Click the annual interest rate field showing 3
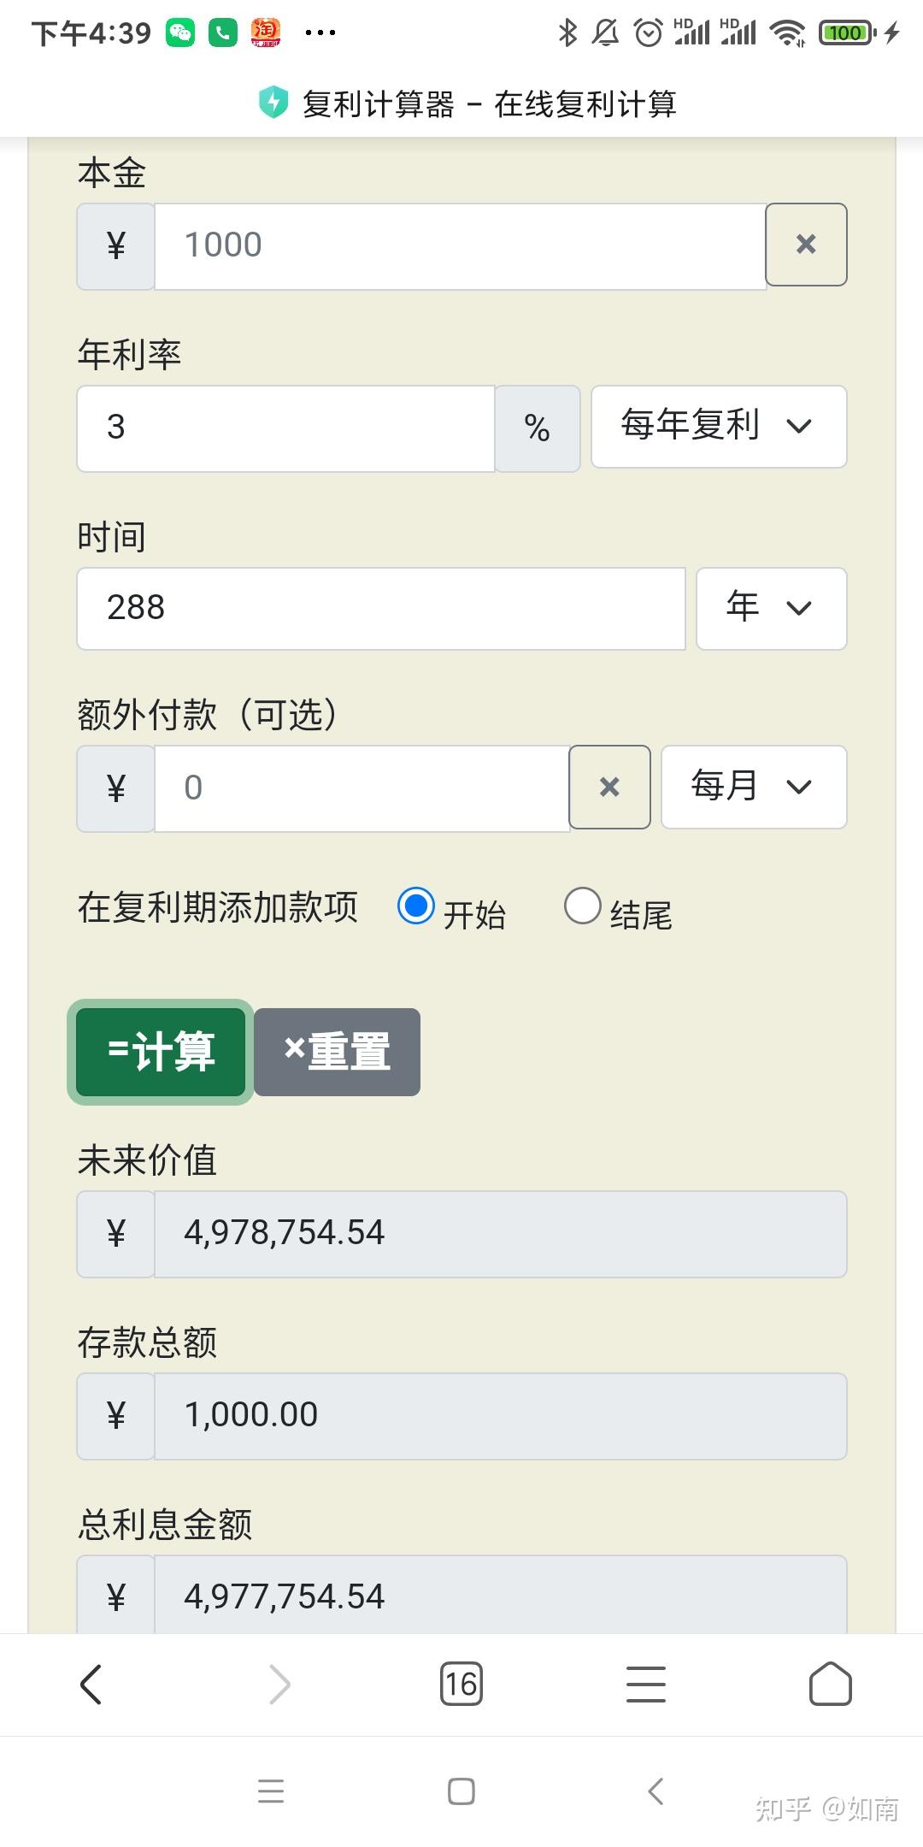This screenshot has width=923, height=1847. pos(286,428)
